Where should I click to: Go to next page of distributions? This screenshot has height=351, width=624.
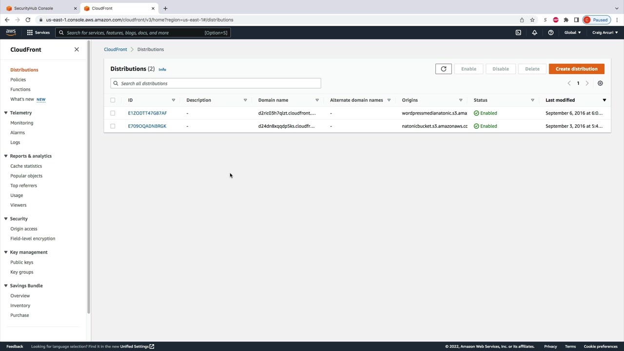(x=587, y=83)
